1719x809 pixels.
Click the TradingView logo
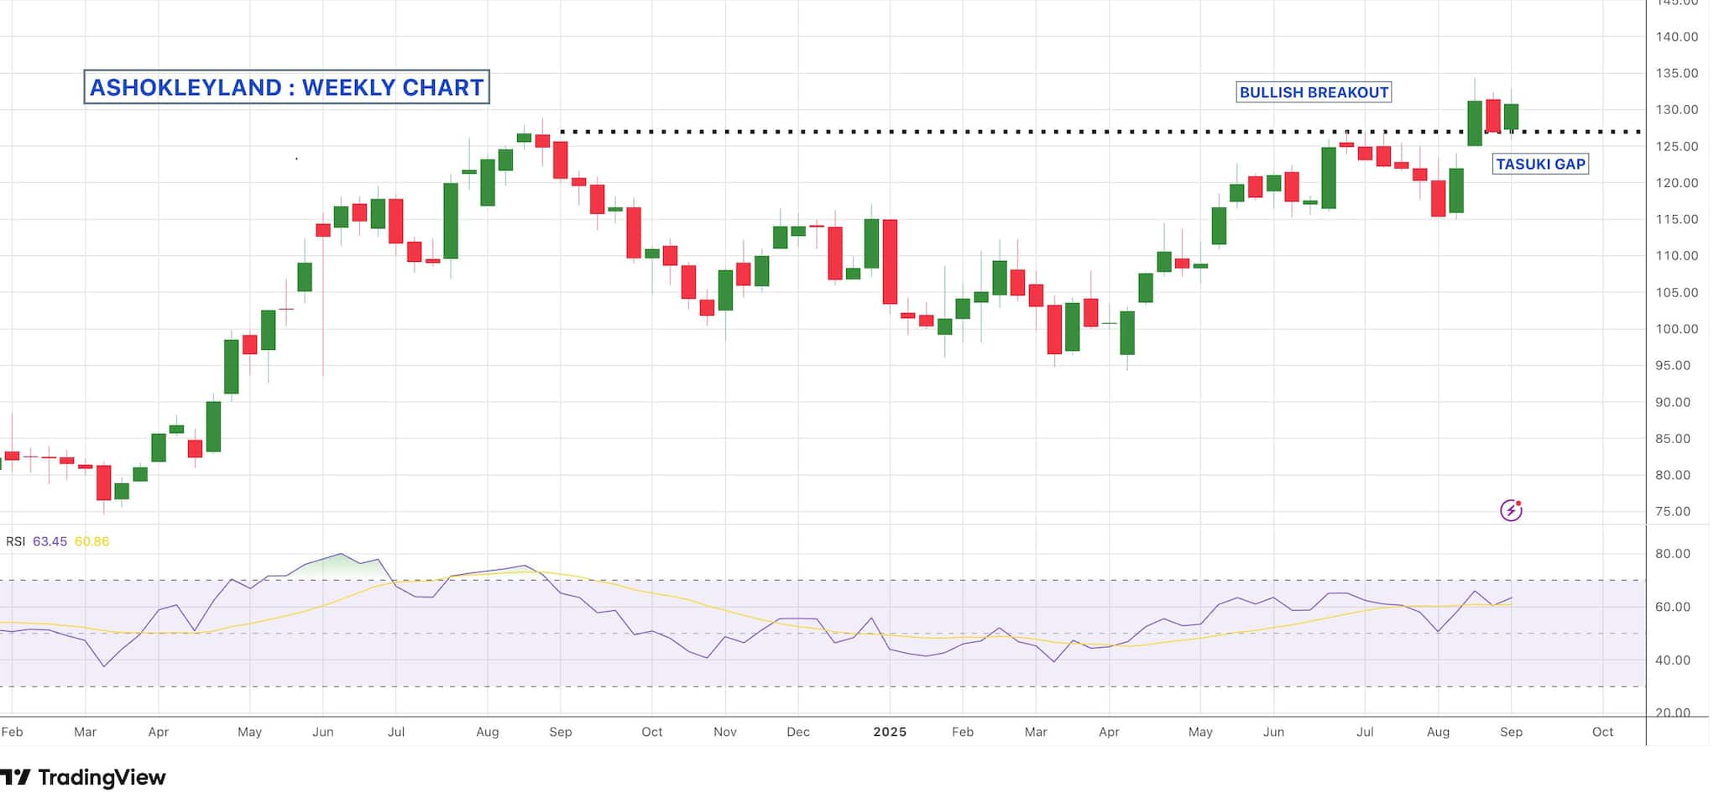[x=82, y=777]
